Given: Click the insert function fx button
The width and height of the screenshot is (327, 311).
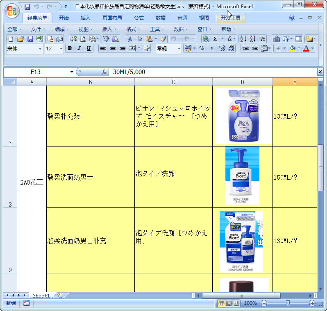Looking at the screenshot, I should (x=104, y=72).
